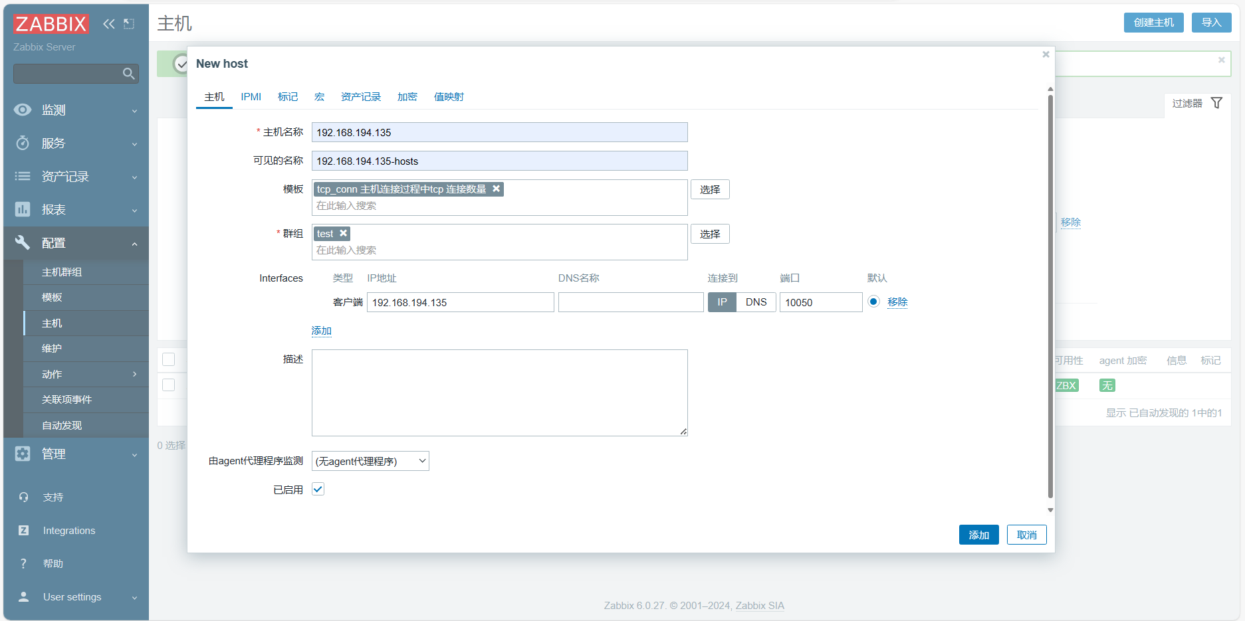Collapse the 配置 menu chevron
1245x621 pixels.
(x=135, y=244)
